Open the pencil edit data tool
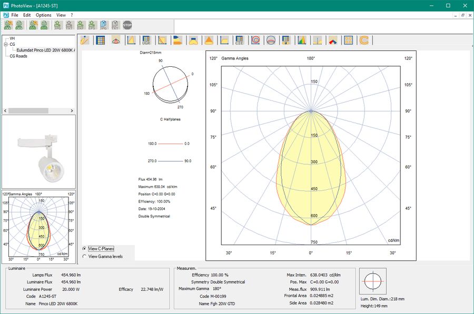 coord(85,40)
